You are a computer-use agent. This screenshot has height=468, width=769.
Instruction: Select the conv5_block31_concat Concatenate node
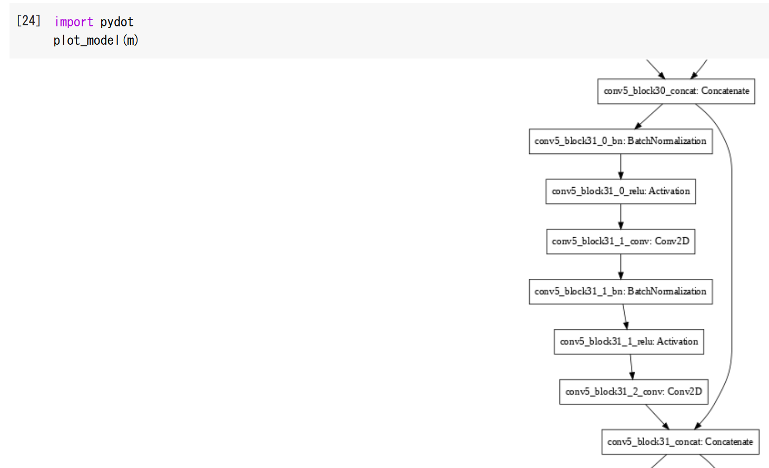tap(680, 442)
